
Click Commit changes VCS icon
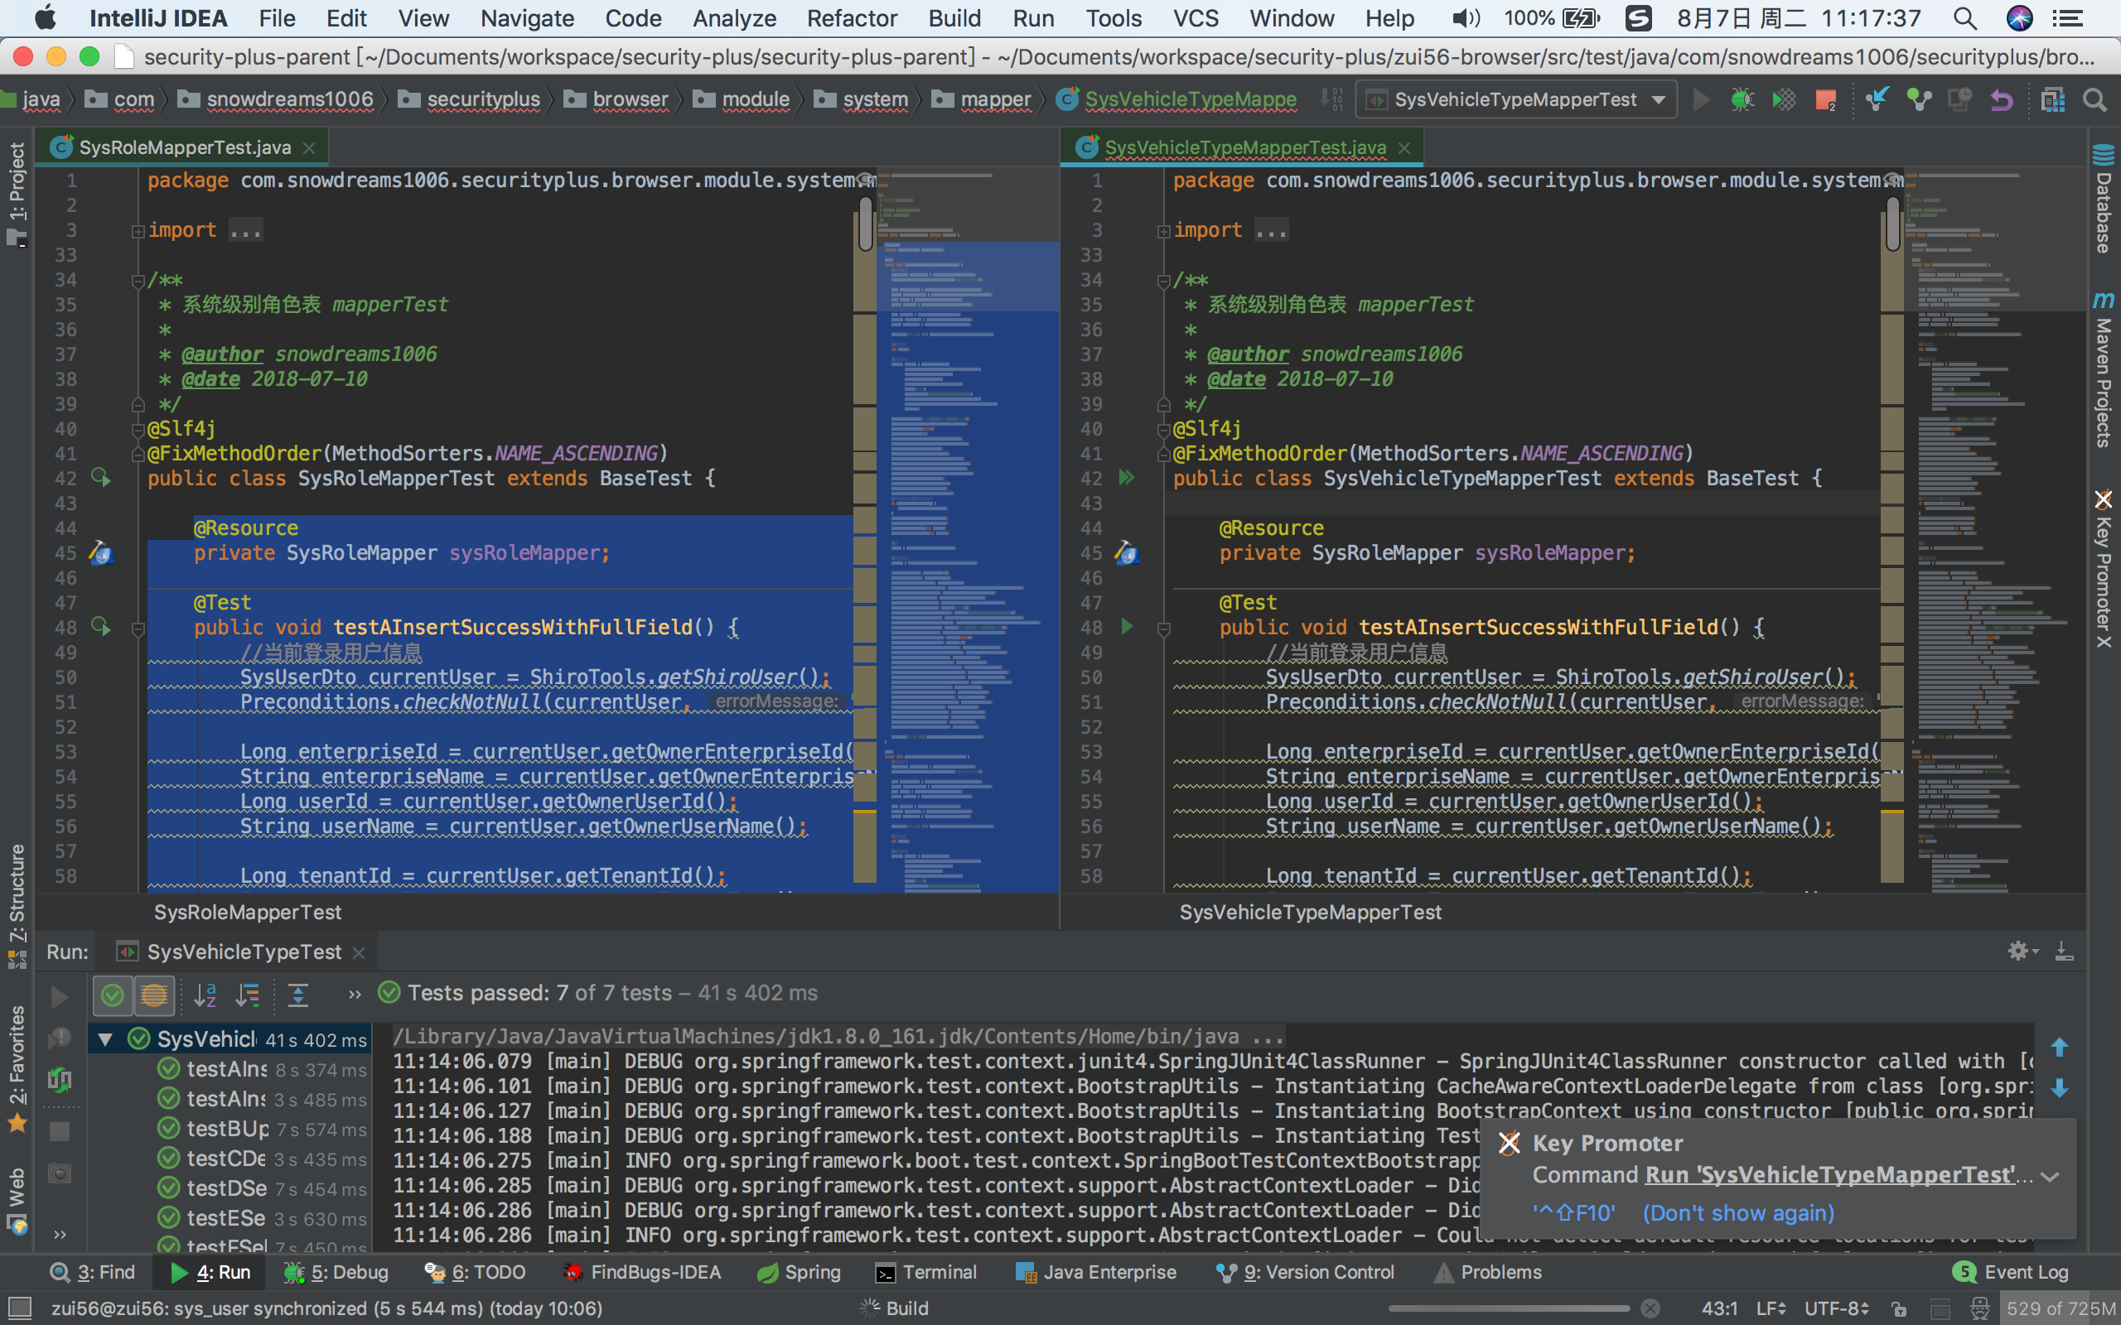click(x=1919, y=100)
